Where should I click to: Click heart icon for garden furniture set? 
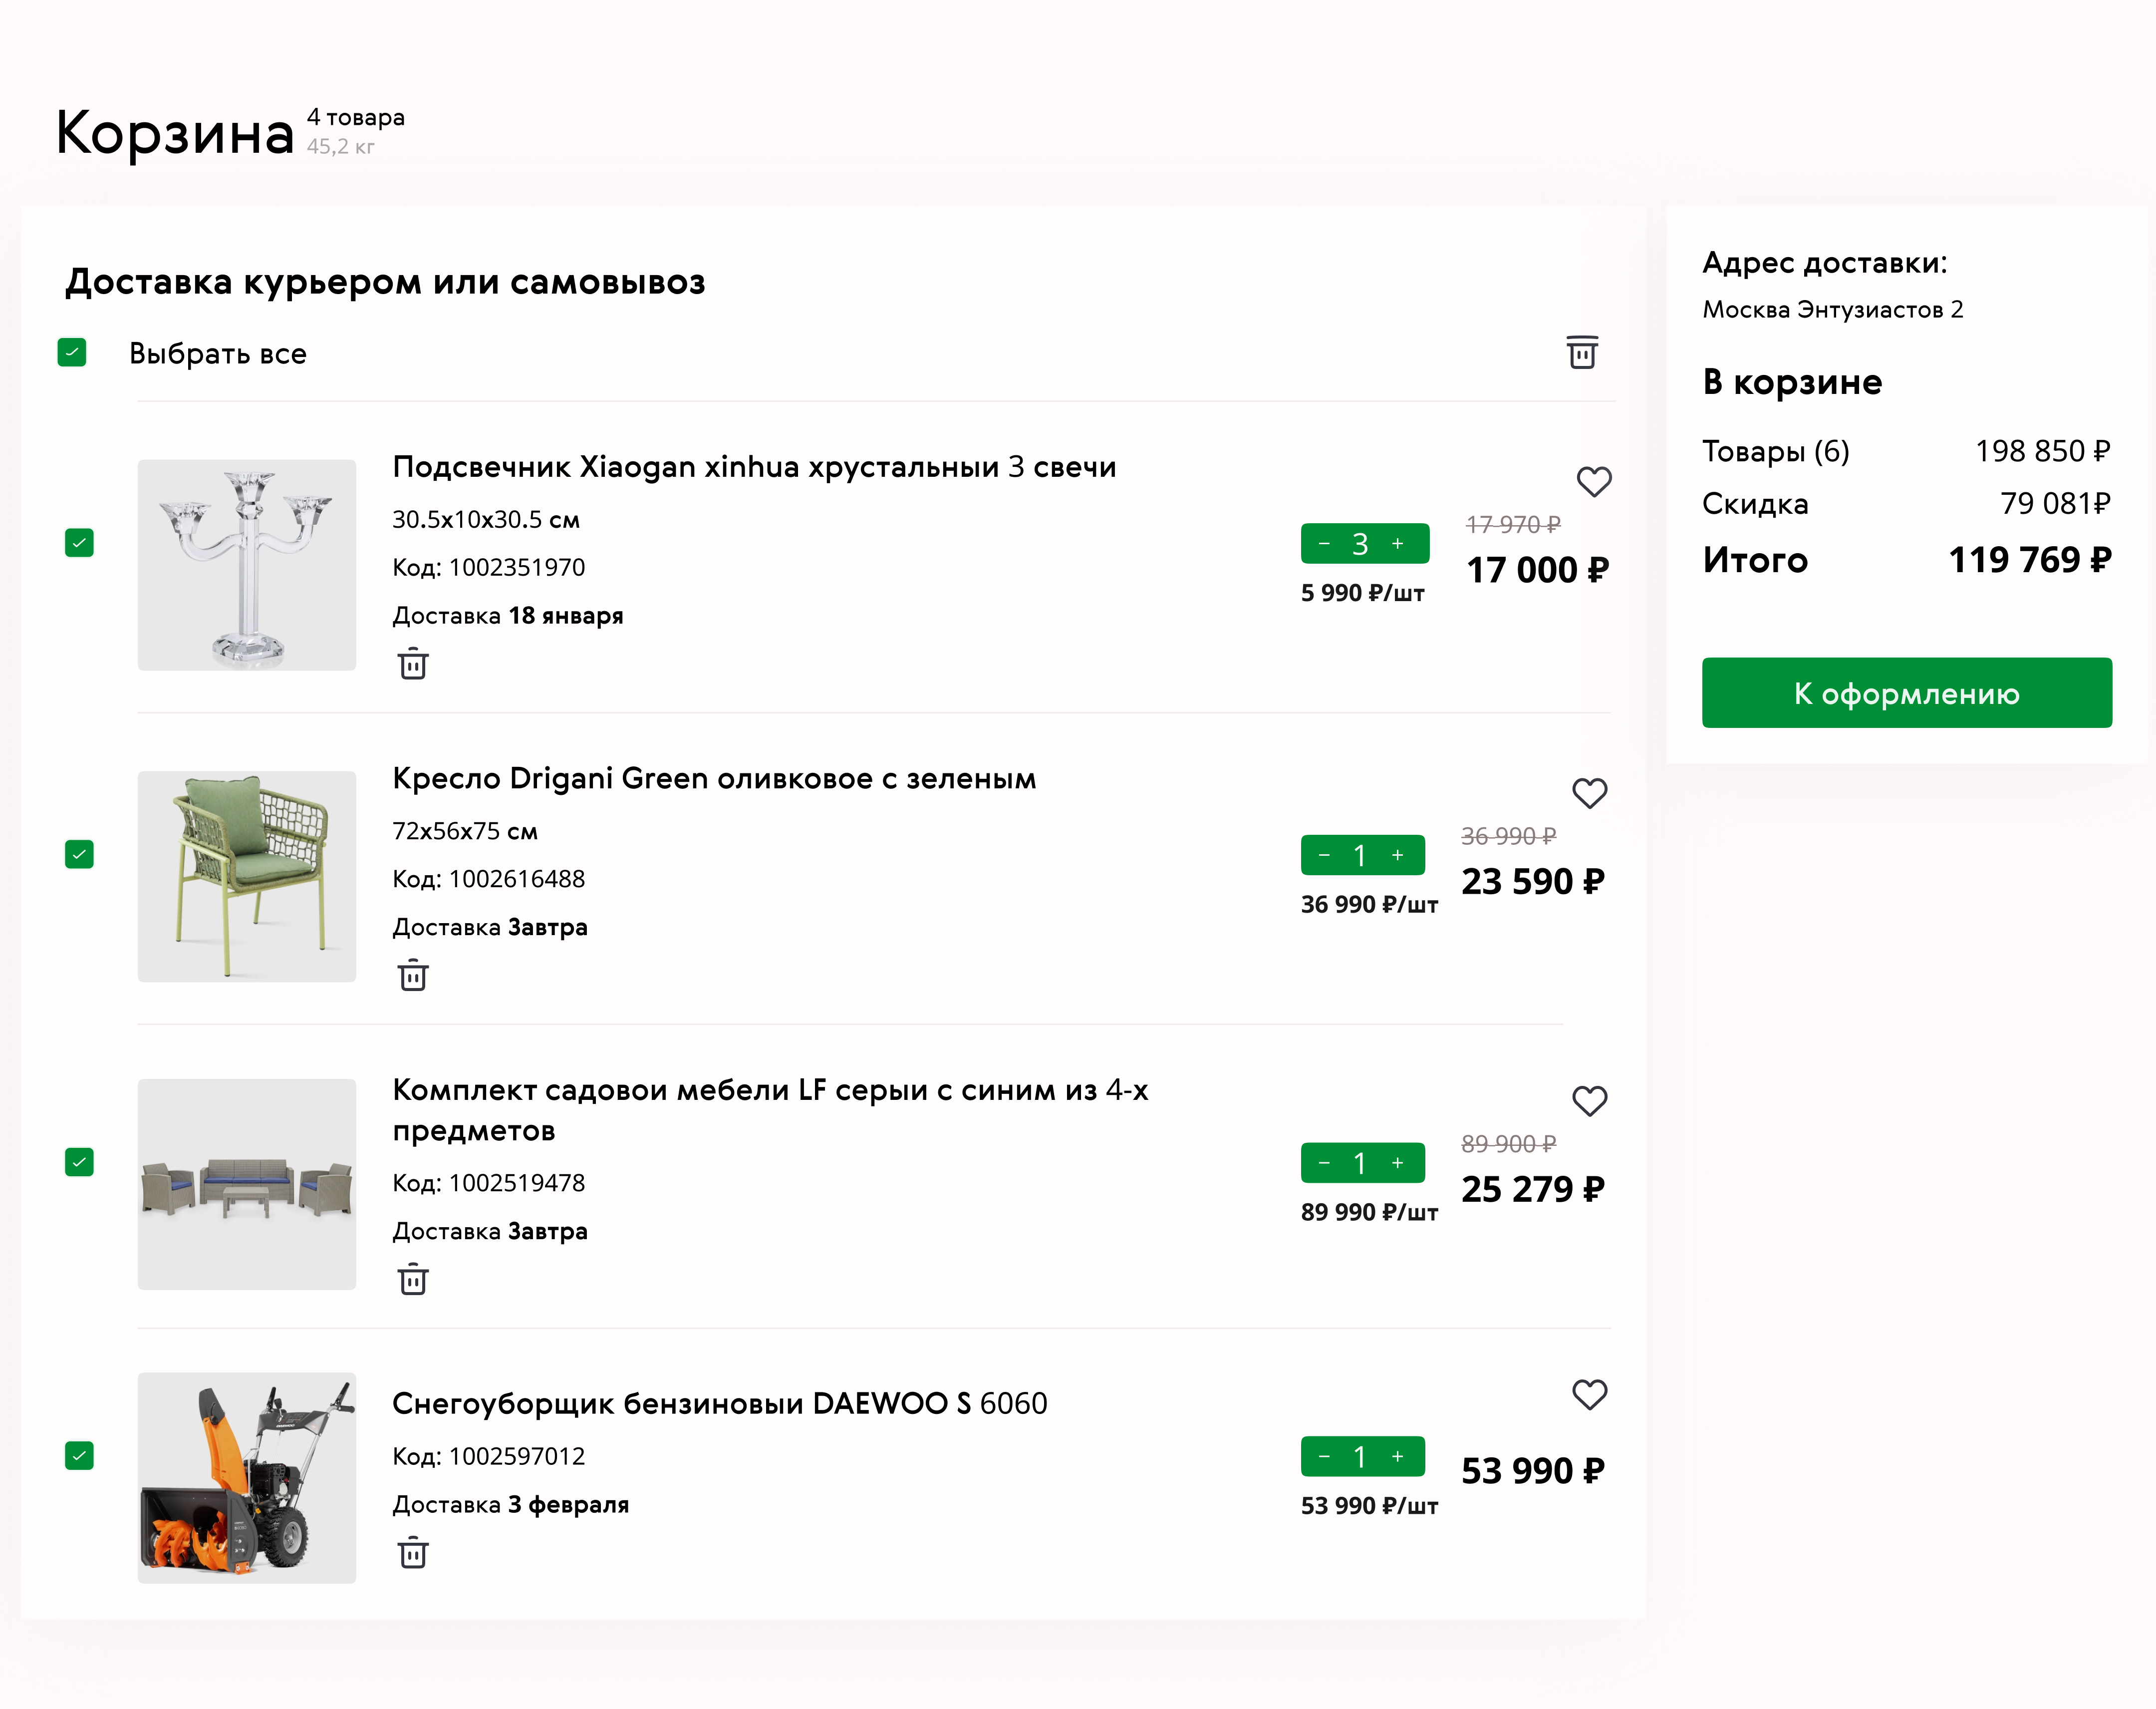pos(1589,1100)
